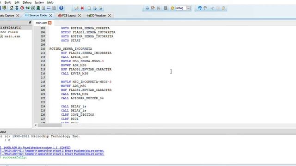Close the Schematic Capture tab
Image resolution: width=296 pixels, height=166 pixels.
coord(18,15)
